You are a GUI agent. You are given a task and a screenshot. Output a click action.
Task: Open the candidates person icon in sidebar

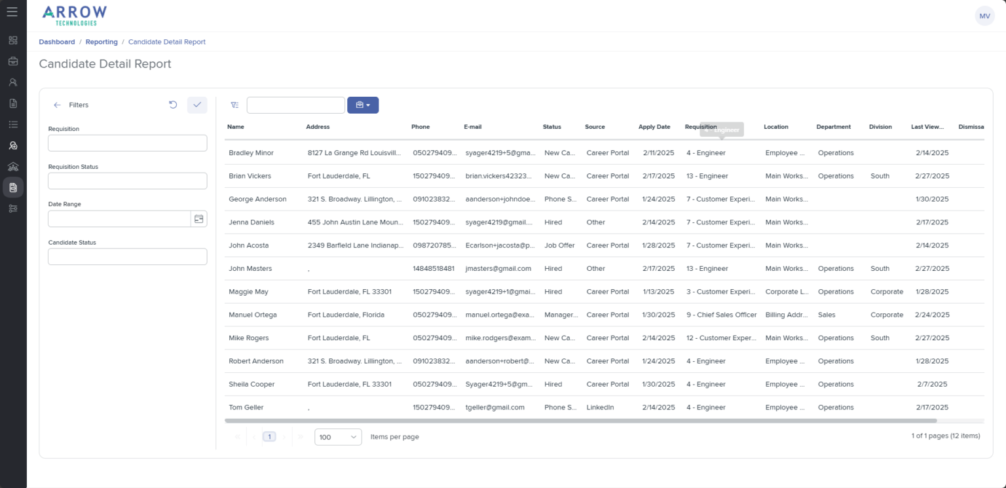[x=12, y=82]
